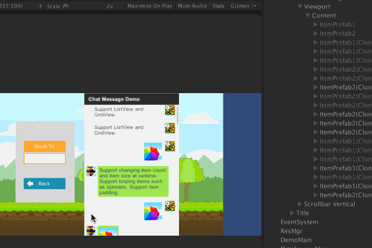Select EventSystem in the hierarchy
This screenshot has width=372, height=248.
click(x=298, y=222)
